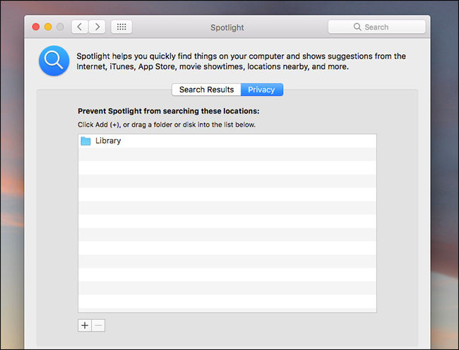
Task: Click the minus remove button
Action: [x=98, y=325]
